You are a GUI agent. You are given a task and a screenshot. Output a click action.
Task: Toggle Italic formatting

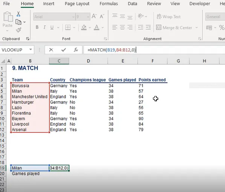click(45, 27)
